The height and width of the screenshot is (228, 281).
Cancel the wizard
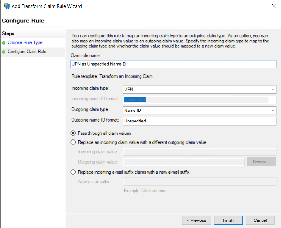coord(260,220)
